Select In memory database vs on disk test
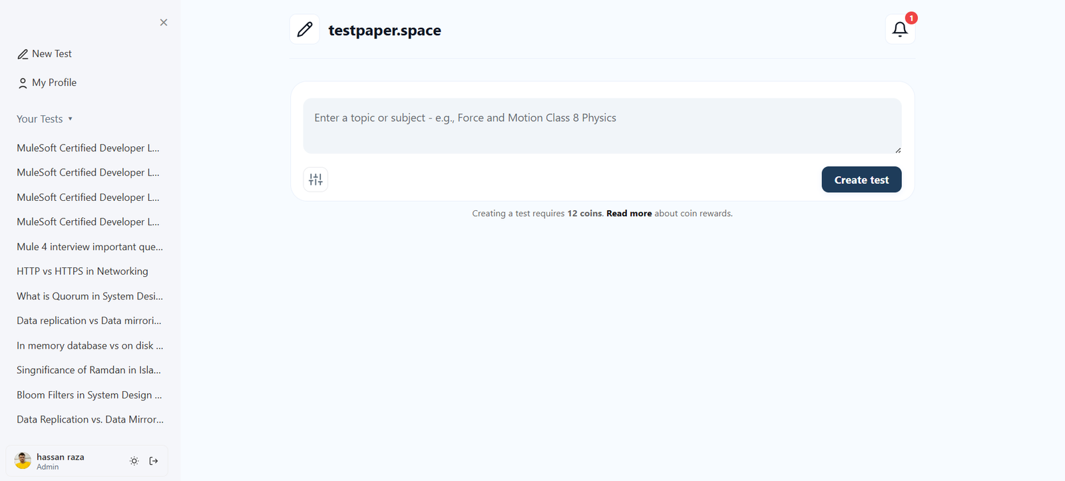The width and height of the screenshot is (1065, 481). click(x=89, y=346)
